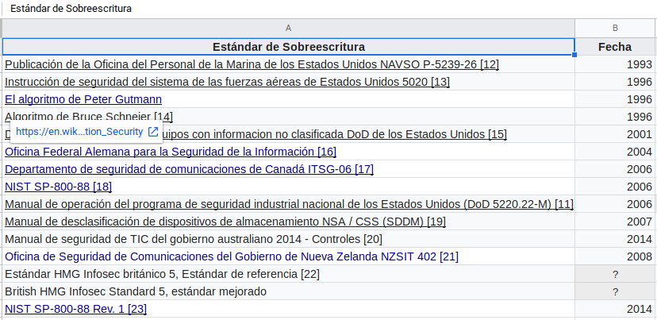Image resolution: width=657 pixels, height=320 pixels.
Task: Open the Nueva Zelanda NZSIT 402 link
Action: pyautogui.click(x=232, y=256)
